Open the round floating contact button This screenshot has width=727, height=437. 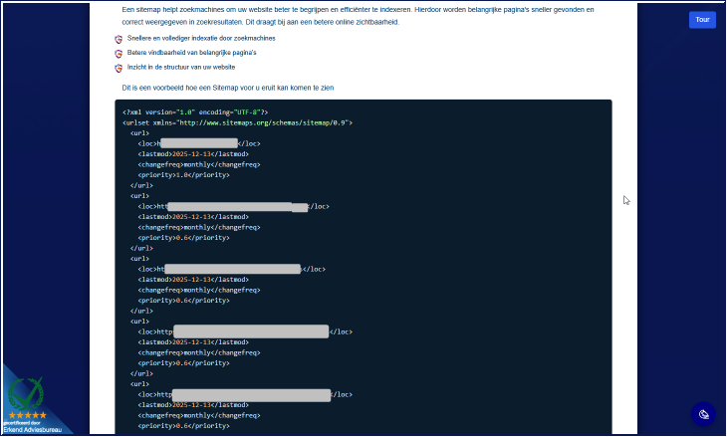coord(704,414)
